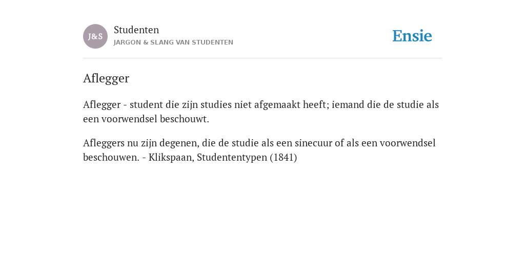The image size is (525, 262).
Task: Click the JARGON & SLANG VAN STUDENTEN subtitle
Action: pyautogui.click(x=173, y=42)
